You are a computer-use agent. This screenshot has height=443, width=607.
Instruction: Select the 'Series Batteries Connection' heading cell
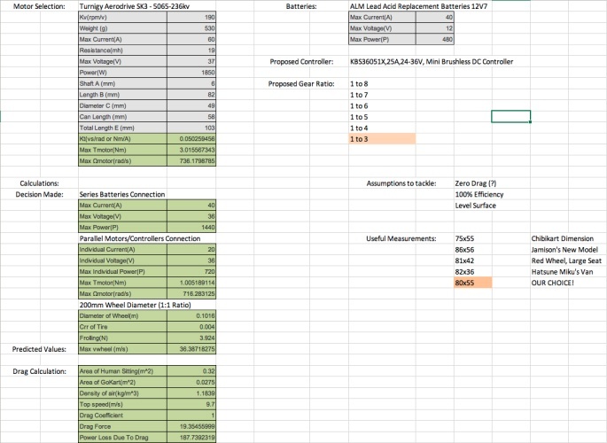click(122, 194)
